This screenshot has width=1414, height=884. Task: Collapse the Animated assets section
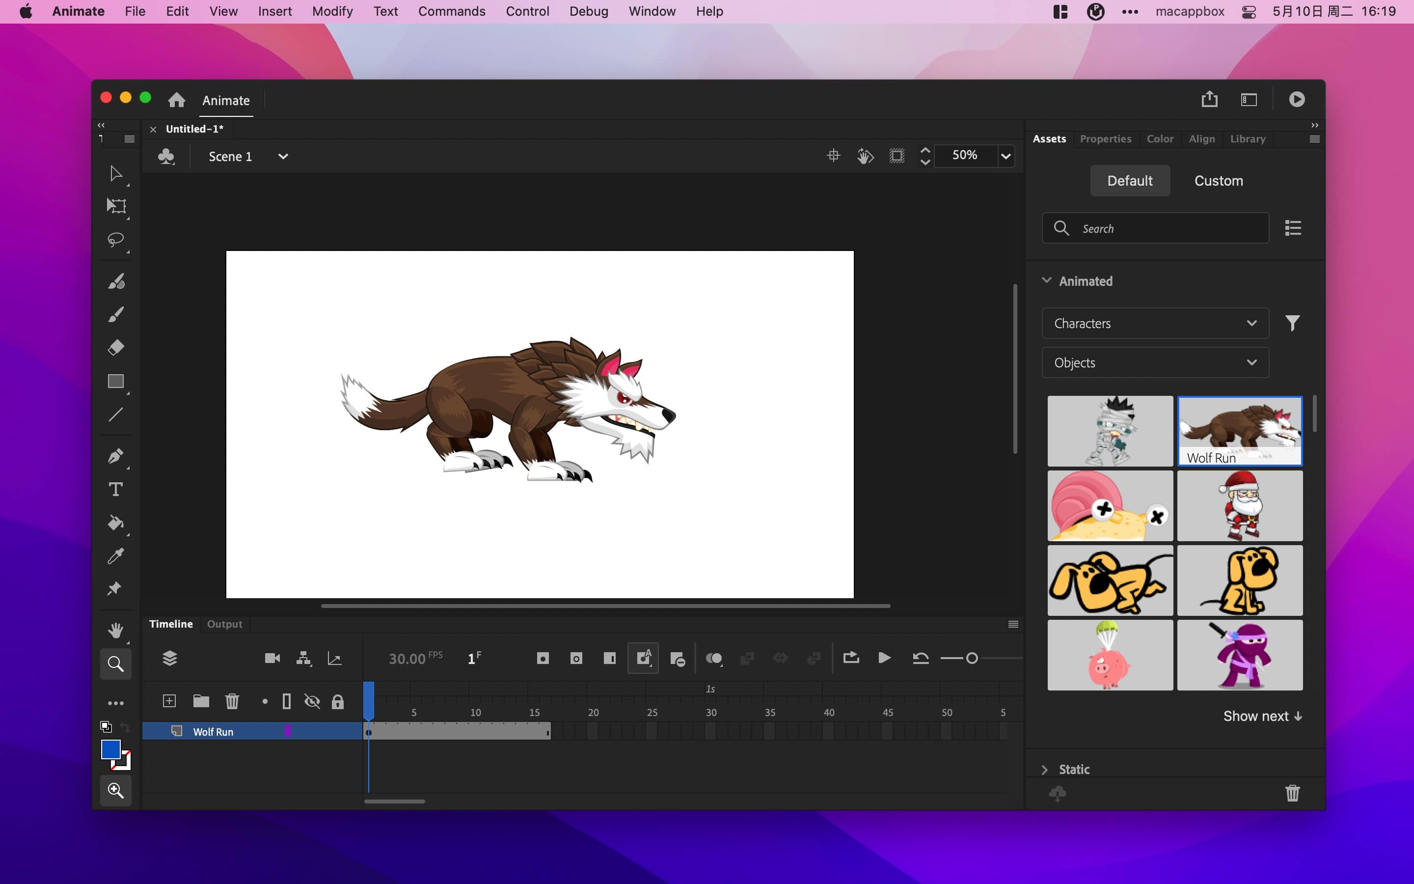click(1046, 280)
